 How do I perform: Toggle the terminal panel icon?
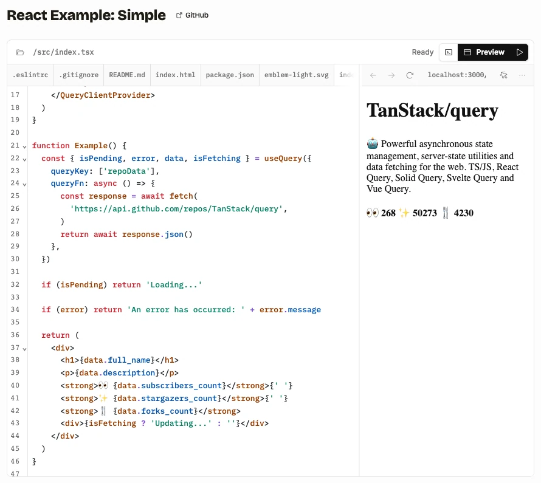[448, 52]
